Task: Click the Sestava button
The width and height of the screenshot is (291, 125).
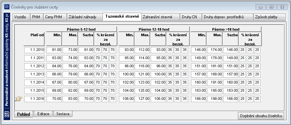Action: coord(63,114)
